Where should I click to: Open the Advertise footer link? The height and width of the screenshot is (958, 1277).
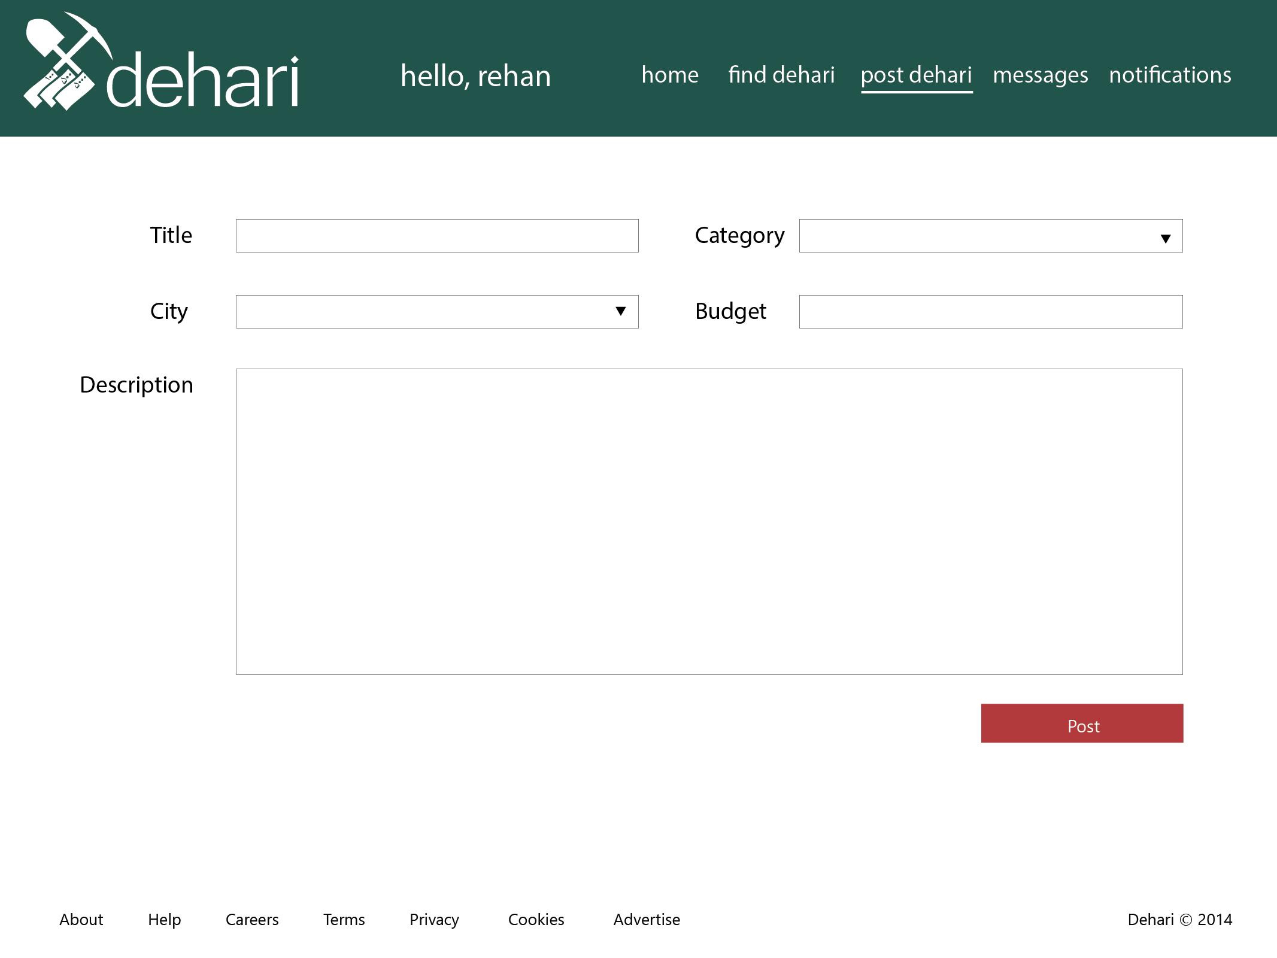647,919
